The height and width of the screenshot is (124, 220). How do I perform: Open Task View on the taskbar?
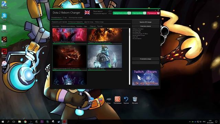pos(14,122)
